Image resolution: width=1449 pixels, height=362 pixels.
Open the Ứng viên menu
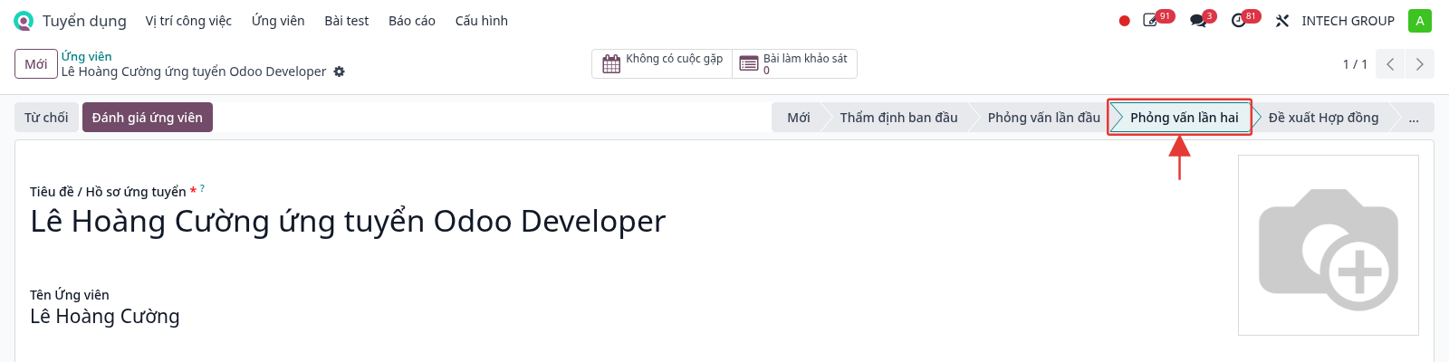tap(278, 21)
